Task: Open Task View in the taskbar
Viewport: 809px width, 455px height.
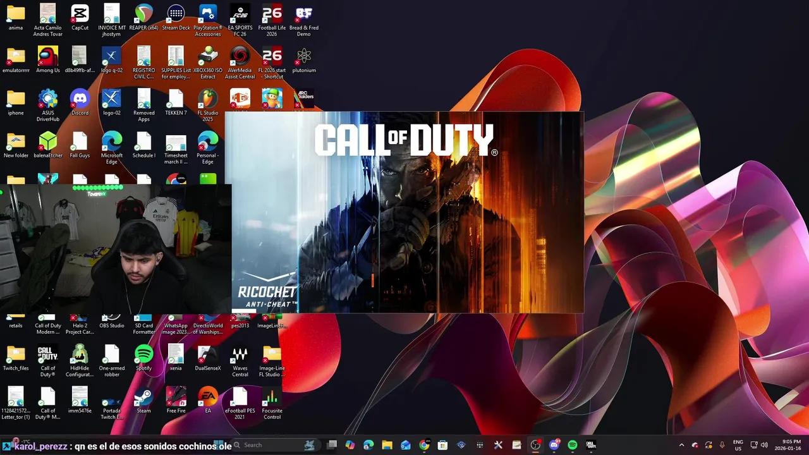Action: point(332,445)
